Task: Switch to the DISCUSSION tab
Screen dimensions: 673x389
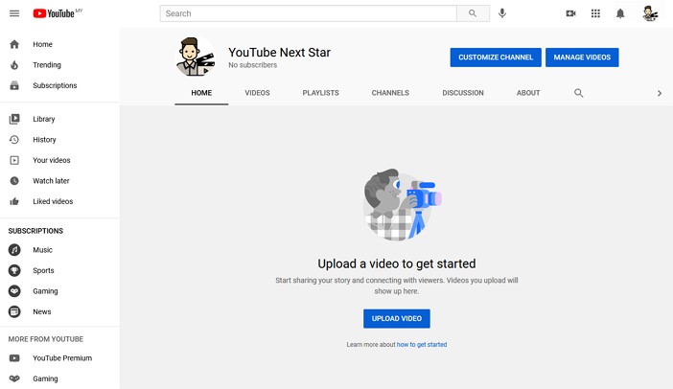Action: tap(463, 93)
